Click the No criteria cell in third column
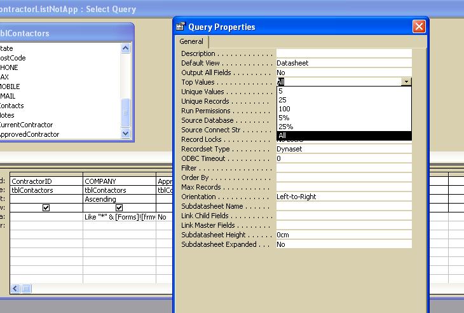The width and height of the screenshot is (464, 313). pyautogui.click(x=165, y=217)
